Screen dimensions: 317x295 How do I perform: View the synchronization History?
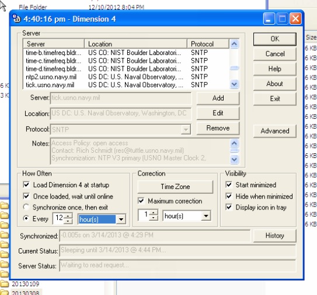(275, 236)
